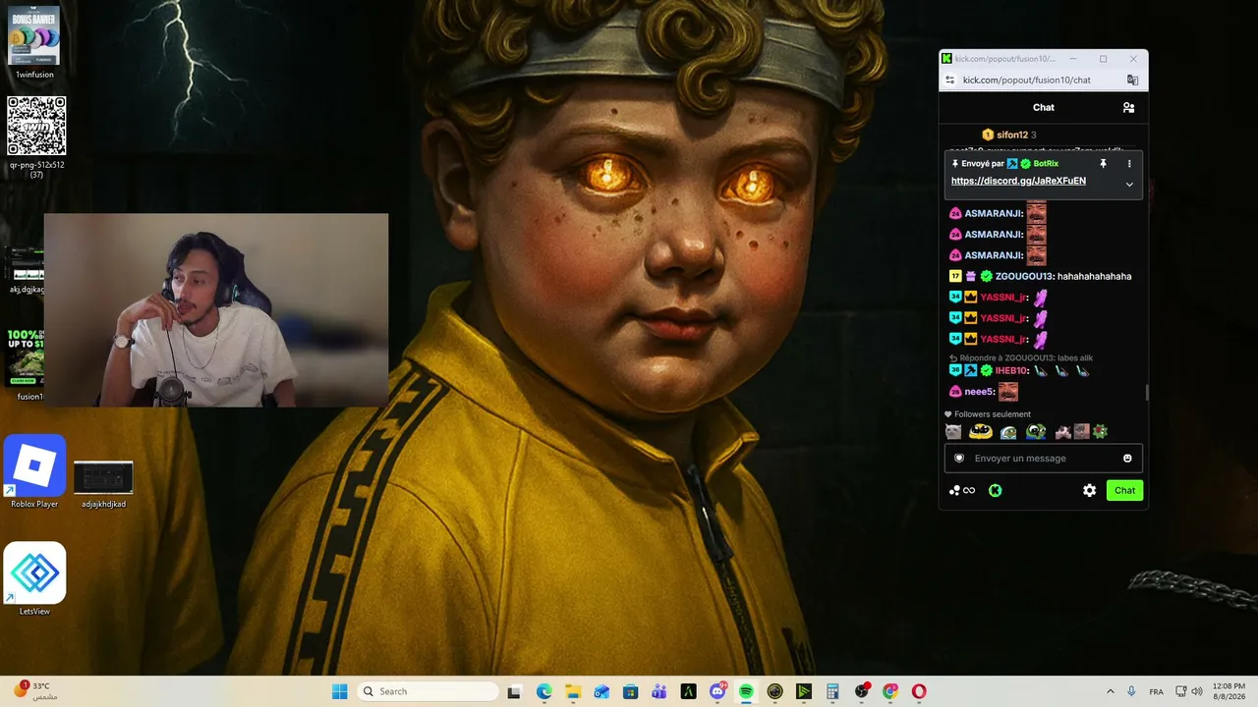Click 'Répondre à ZGOUGOU13' reply reference

[1021, 358]
